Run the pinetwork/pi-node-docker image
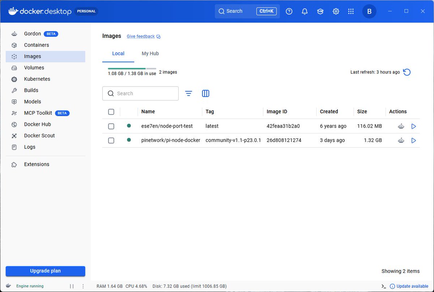The image size is (434, 292). pos(414,140)
